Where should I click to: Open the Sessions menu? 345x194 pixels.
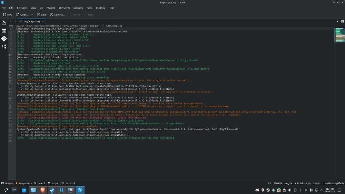tap(78, 8)
